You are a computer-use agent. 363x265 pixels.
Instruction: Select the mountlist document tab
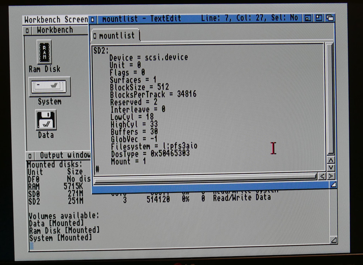tap(117, 36)
